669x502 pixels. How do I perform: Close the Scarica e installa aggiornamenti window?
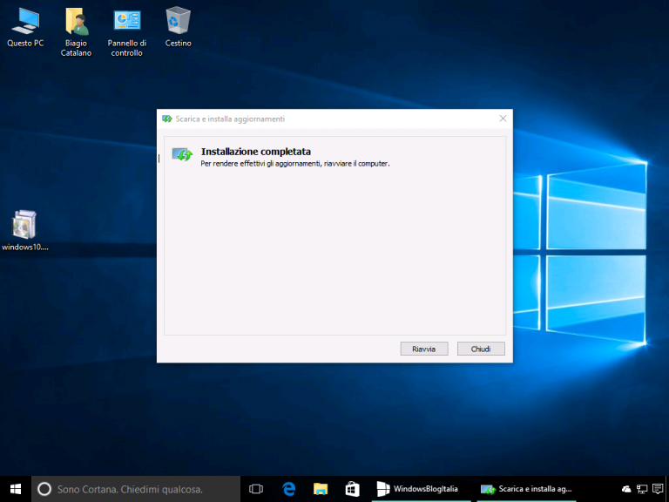click(x=503, y=119)
